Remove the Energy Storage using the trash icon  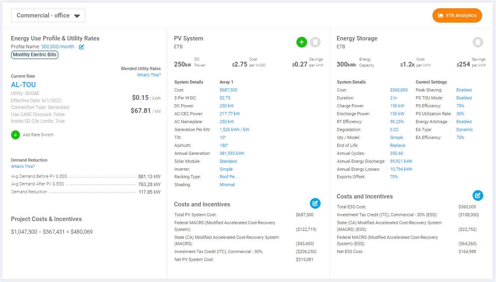click(478, 42)
